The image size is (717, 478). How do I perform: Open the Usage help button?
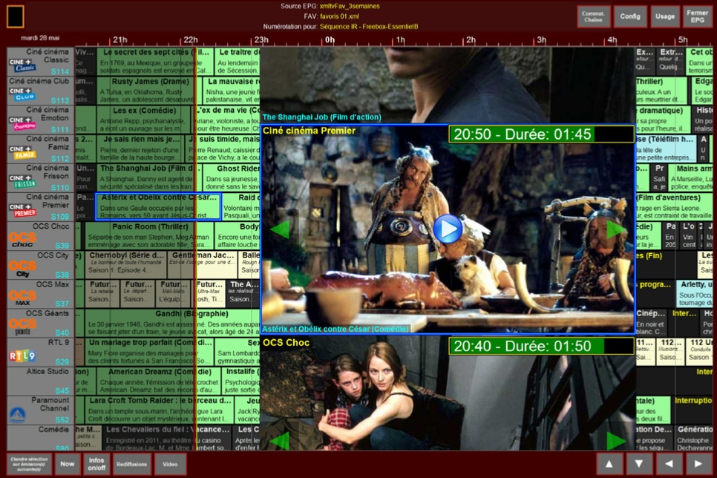[x=665, y=16]
